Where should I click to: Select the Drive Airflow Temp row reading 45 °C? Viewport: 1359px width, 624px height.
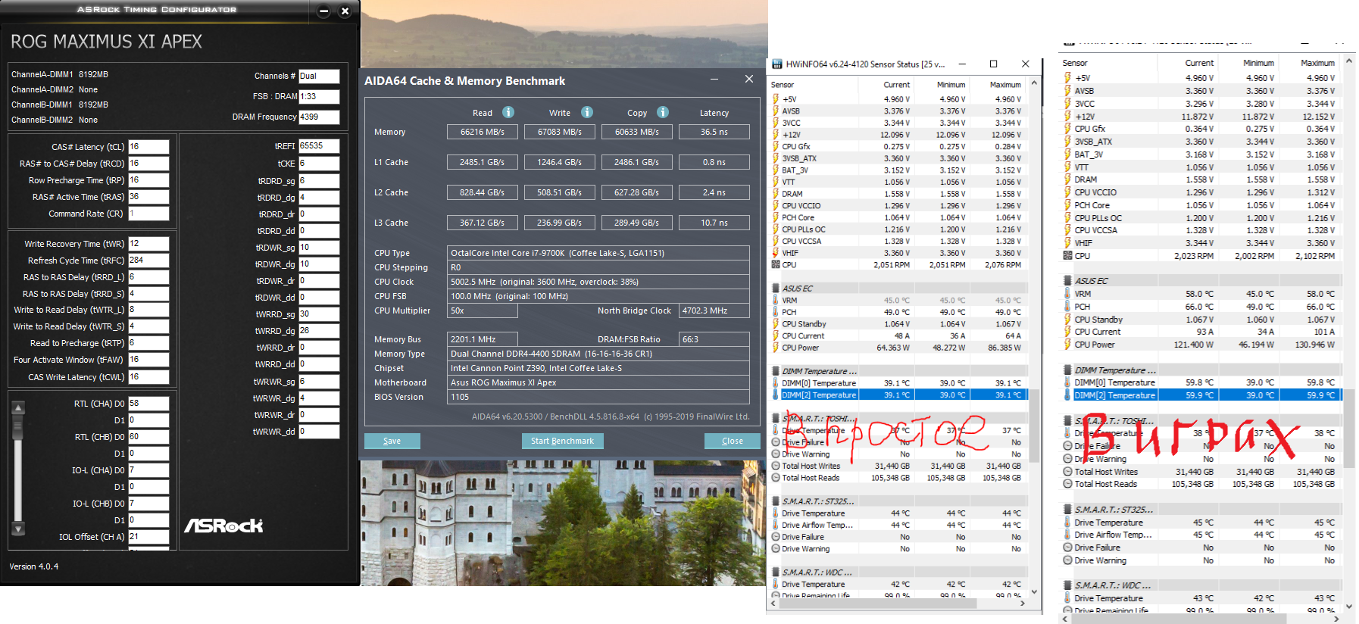click(x=1201, y=535)
